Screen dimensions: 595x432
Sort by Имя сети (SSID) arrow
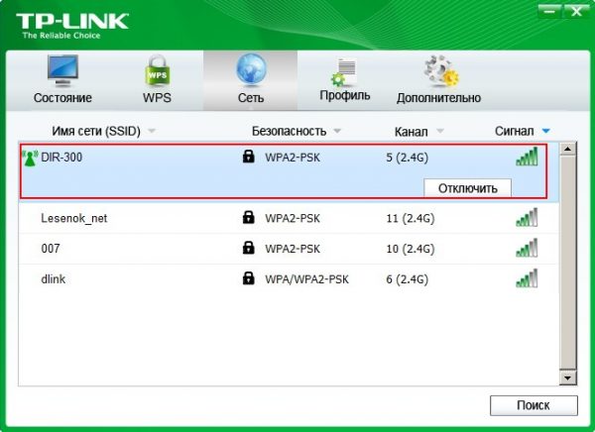[152, 131]
